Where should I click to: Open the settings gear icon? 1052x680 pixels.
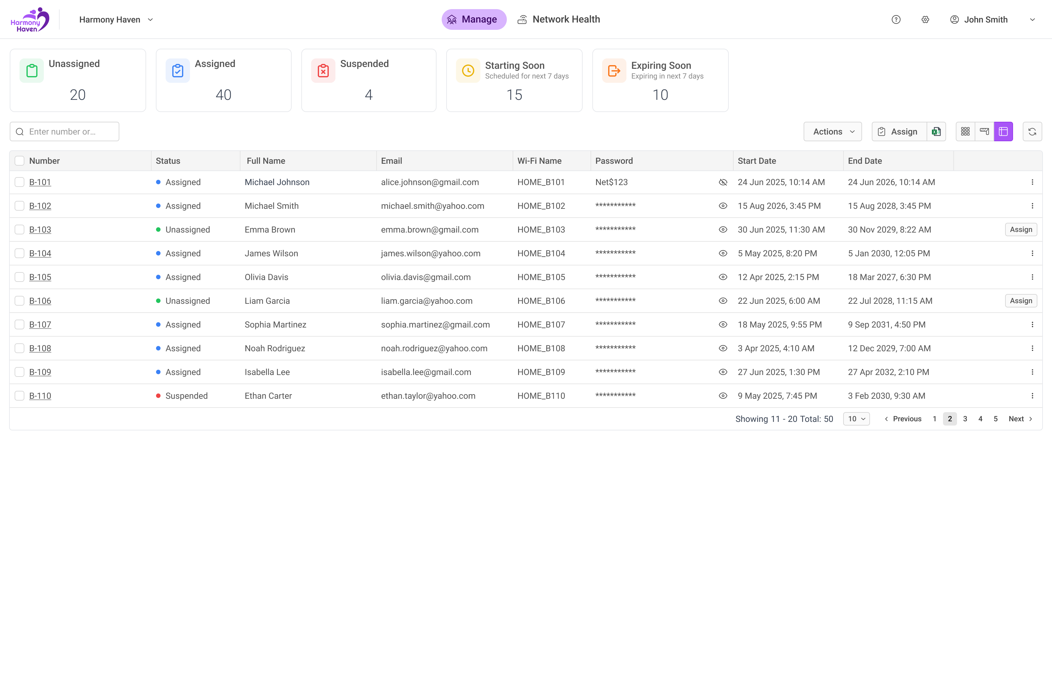point(925,19)
